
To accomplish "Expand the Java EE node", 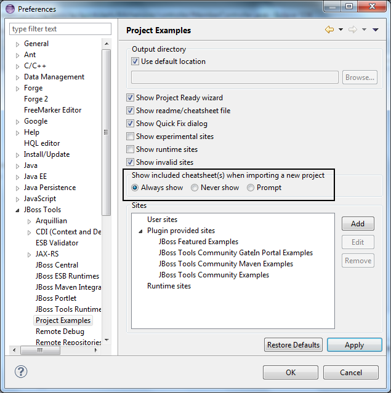I will point(17,177).
